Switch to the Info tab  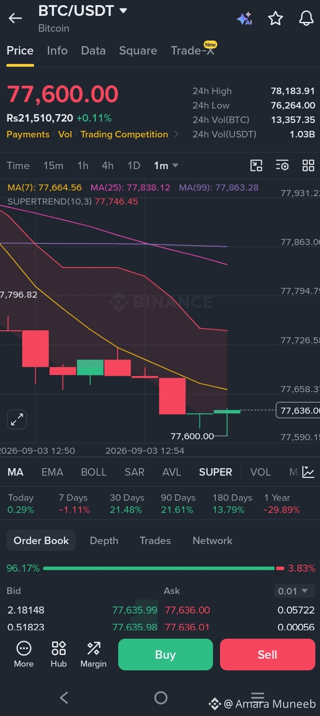[x=57, y=51]
